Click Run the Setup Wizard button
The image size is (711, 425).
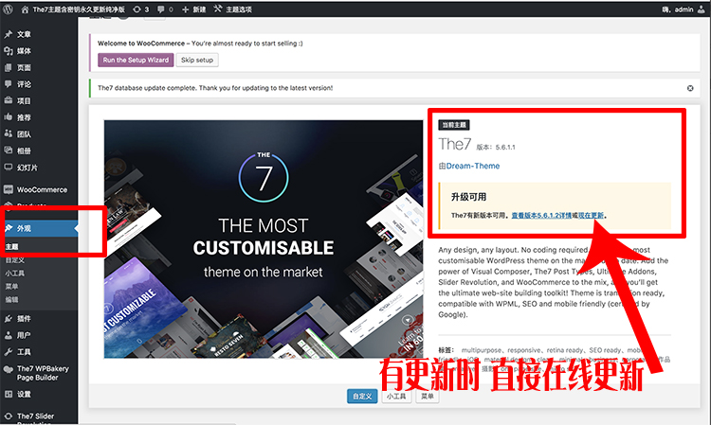pos(136,60)
